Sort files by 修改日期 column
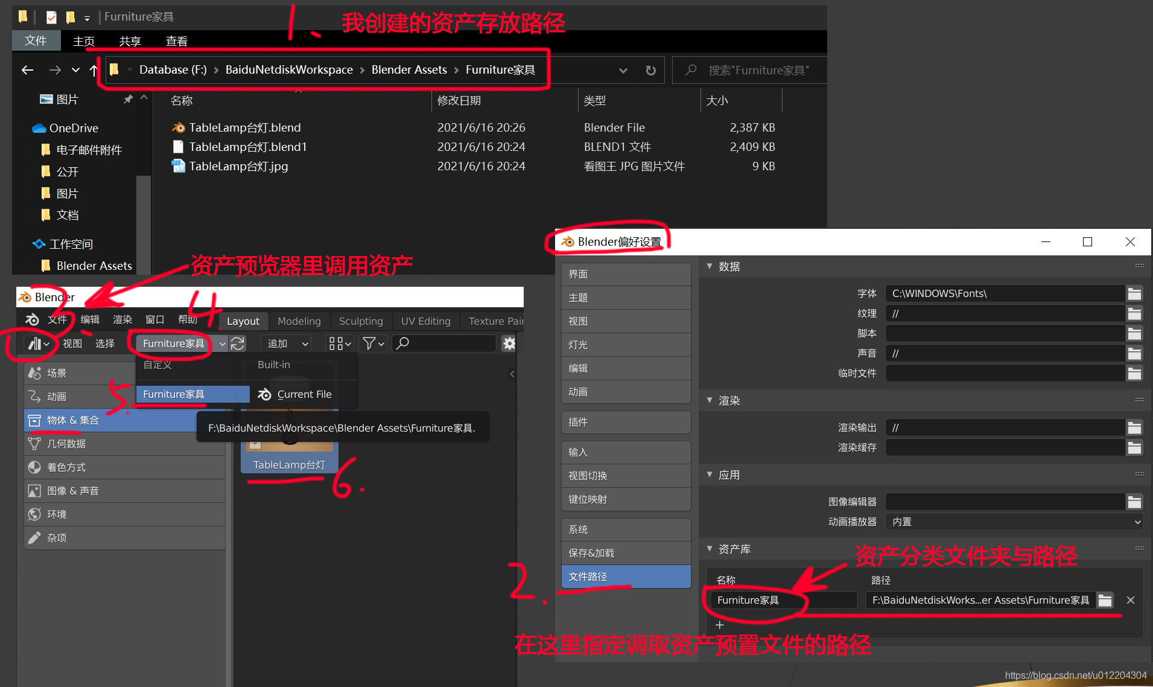Viewport: 1153px width, 687px height. point(459,100)
